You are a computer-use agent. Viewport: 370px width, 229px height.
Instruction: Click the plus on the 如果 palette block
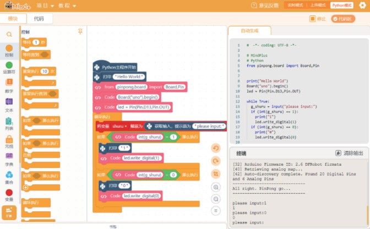click(x=26, y=188)
